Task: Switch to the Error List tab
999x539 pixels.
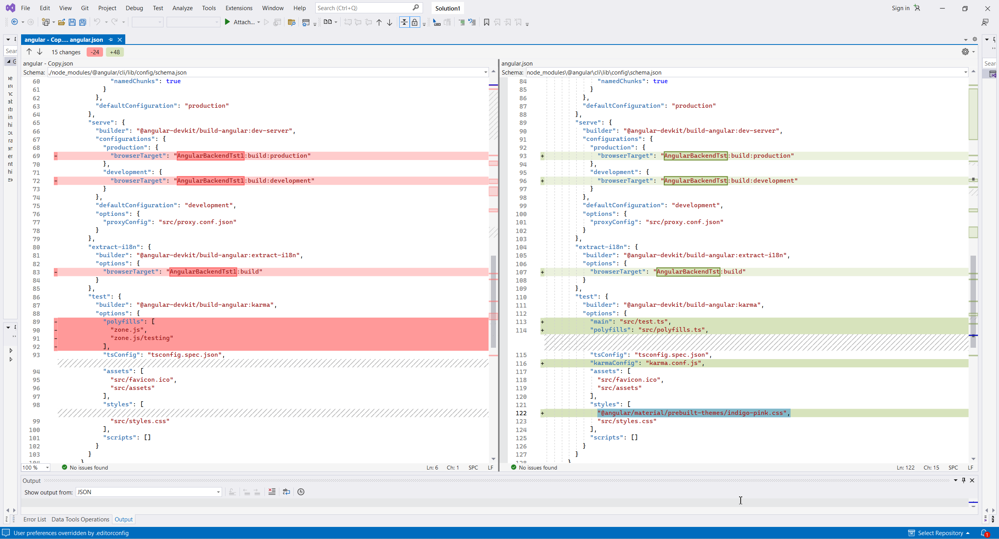Action: pyautogui.click(x=34, y=519)
